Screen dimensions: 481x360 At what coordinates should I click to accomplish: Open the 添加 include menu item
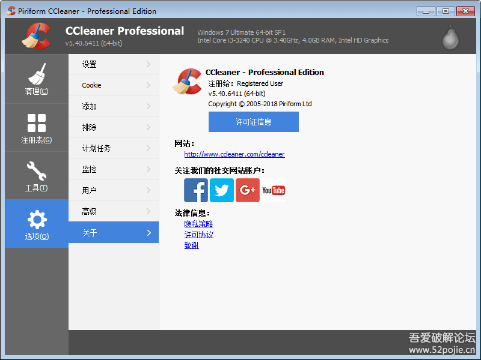114,106
